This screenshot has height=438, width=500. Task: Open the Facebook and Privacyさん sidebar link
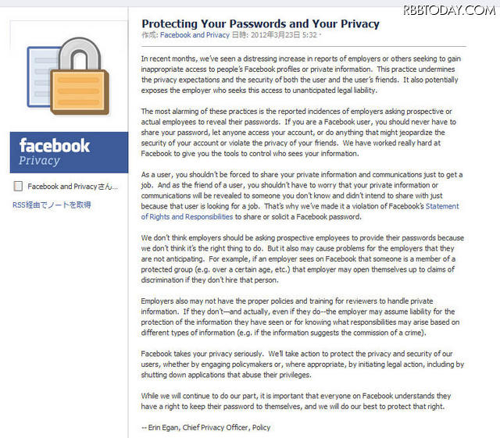point(73,187)
